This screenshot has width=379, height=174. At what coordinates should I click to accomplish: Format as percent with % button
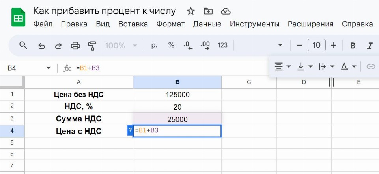coord(171,45)
